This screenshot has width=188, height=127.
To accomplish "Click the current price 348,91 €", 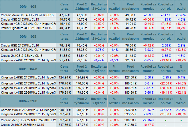I will click(65, 110).
